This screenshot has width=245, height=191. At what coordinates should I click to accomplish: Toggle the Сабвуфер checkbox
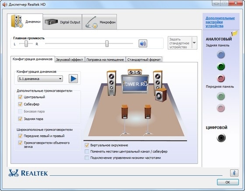(x=20, y=104)
